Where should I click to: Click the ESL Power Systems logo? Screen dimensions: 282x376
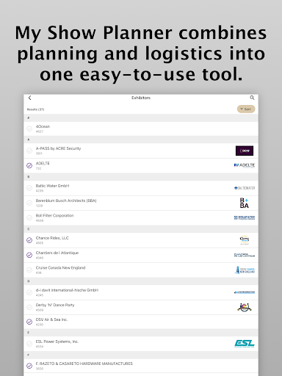click(x=245, y=344)
